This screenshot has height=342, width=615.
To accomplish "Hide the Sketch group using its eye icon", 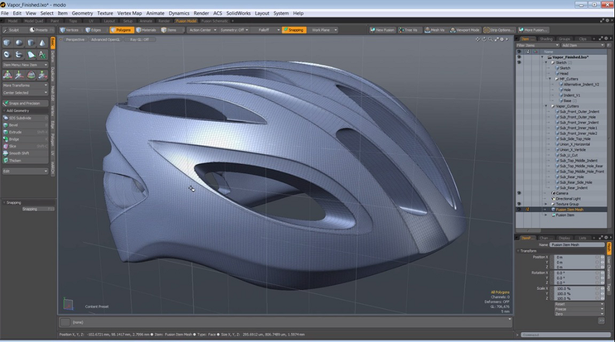I will click(519, 62).
